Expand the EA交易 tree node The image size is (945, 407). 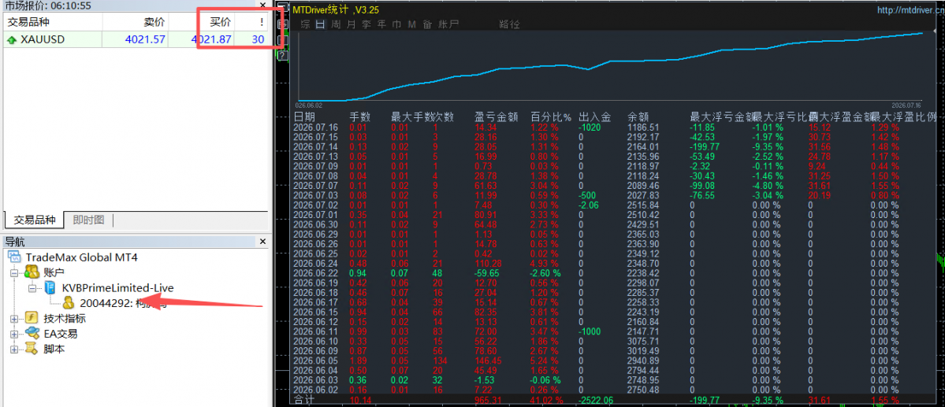[14, 334]
